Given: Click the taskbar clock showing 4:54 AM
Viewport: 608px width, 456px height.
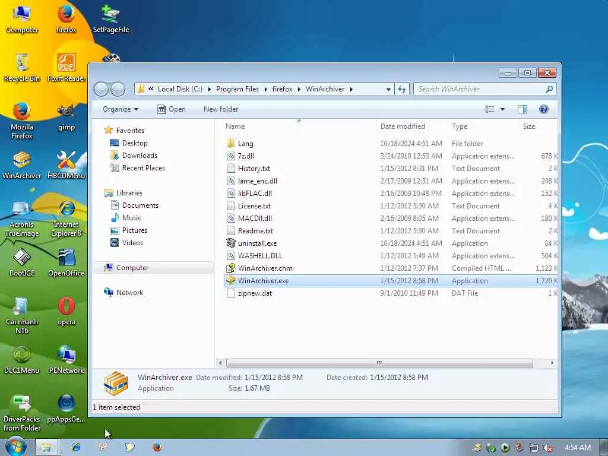Looking at the screenshot, I should tap(578, 448).
